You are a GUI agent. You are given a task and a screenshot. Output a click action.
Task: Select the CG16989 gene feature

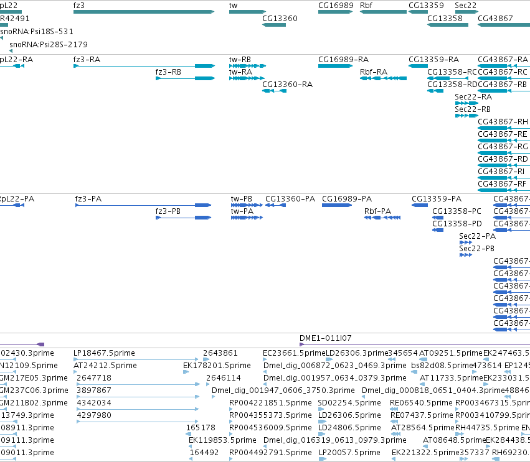[x=335, y=12]
